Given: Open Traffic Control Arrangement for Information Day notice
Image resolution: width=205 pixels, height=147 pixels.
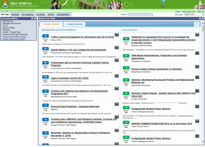Looking at the screenshot, I should 82,37.
